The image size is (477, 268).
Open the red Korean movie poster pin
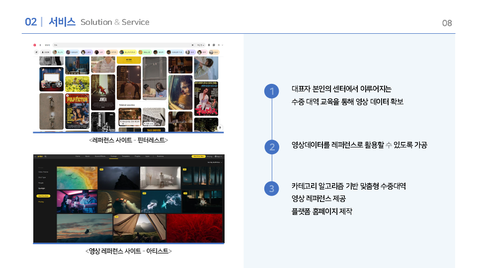click(x=206, y=99)
